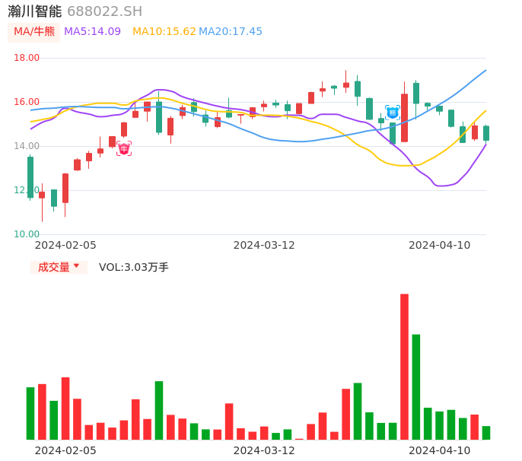Click the 2024-03-12 date on price chart axis
522x461 pixels.
(x=264, y=245)
